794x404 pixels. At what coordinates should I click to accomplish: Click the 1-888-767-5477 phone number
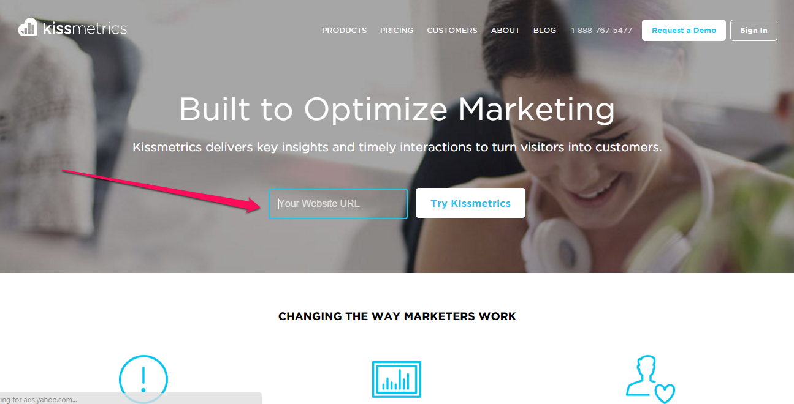[x=601, y=30]
